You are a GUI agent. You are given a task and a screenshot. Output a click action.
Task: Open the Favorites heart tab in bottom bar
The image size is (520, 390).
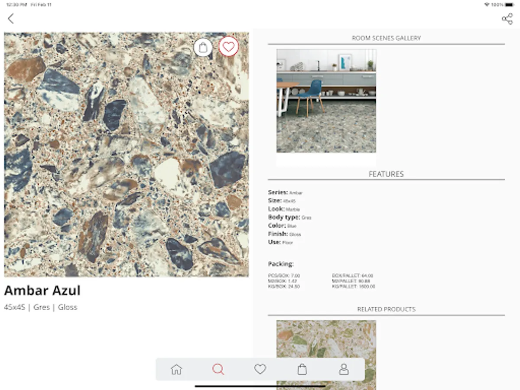(x=260, y=369)
